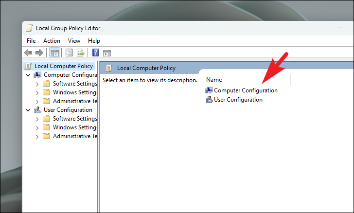The image size is (354, 213).
Task: Collapse the Computer Configuration tree node
Action: [x=28, y=75]
